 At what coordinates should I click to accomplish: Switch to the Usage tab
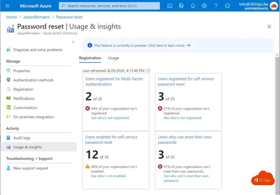(x=113, y=58)
